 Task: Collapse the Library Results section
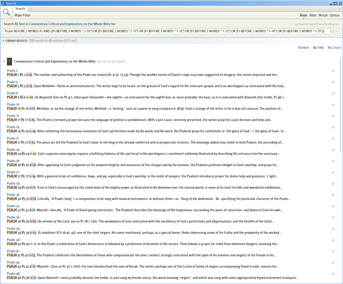point(3,41)
